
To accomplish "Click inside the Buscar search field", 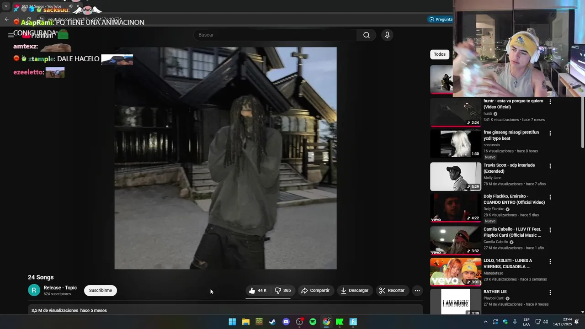I will coord(276,35).
